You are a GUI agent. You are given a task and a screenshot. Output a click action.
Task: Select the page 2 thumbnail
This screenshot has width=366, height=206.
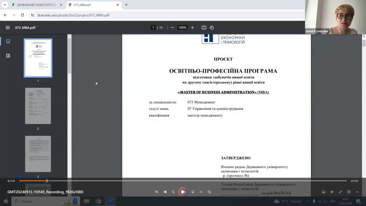click(38, 106)
